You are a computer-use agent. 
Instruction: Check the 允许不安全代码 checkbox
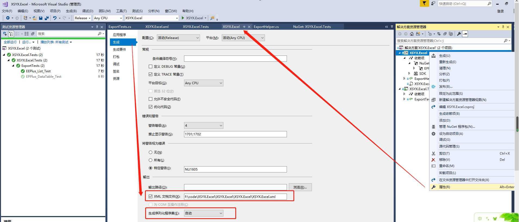[x=150, y=99]
